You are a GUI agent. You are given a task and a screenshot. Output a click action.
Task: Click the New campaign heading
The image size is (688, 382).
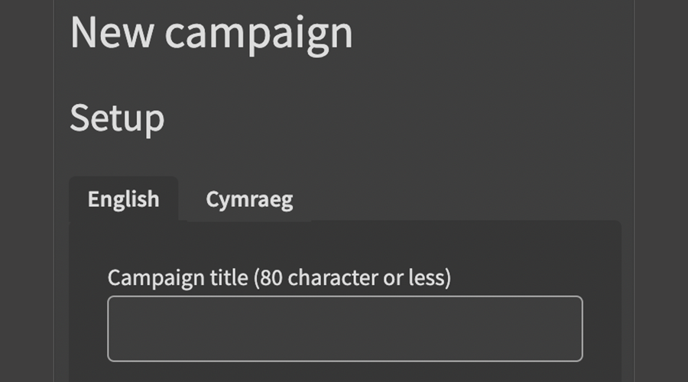(x=211, y=33)
